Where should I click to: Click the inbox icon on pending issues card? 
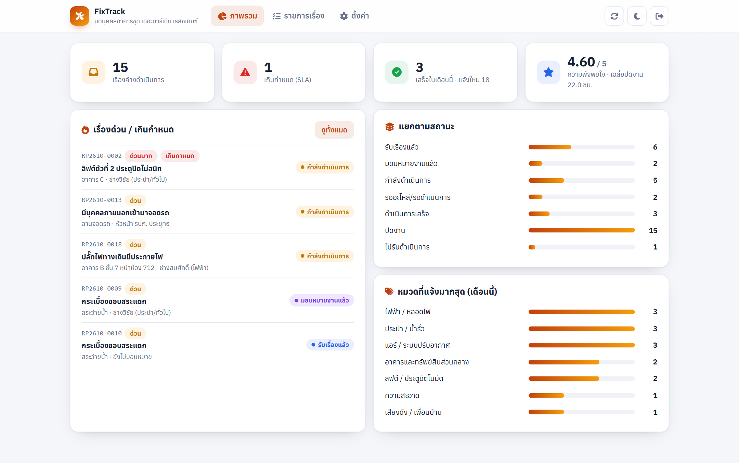pos(93,72)
